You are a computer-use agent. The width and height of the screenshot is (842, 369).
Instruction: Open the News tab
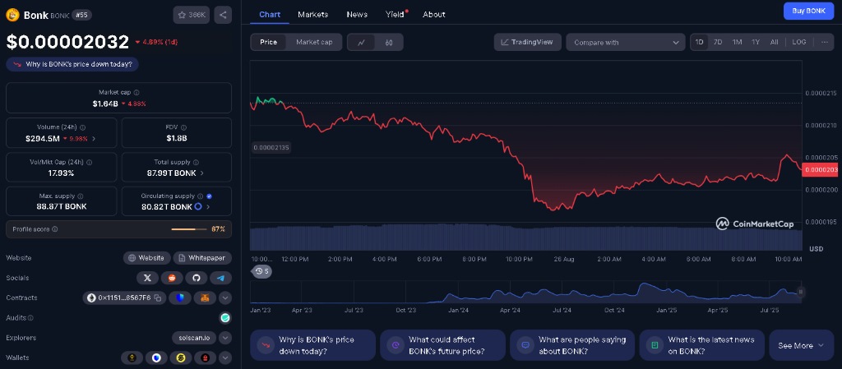point(357,14)
